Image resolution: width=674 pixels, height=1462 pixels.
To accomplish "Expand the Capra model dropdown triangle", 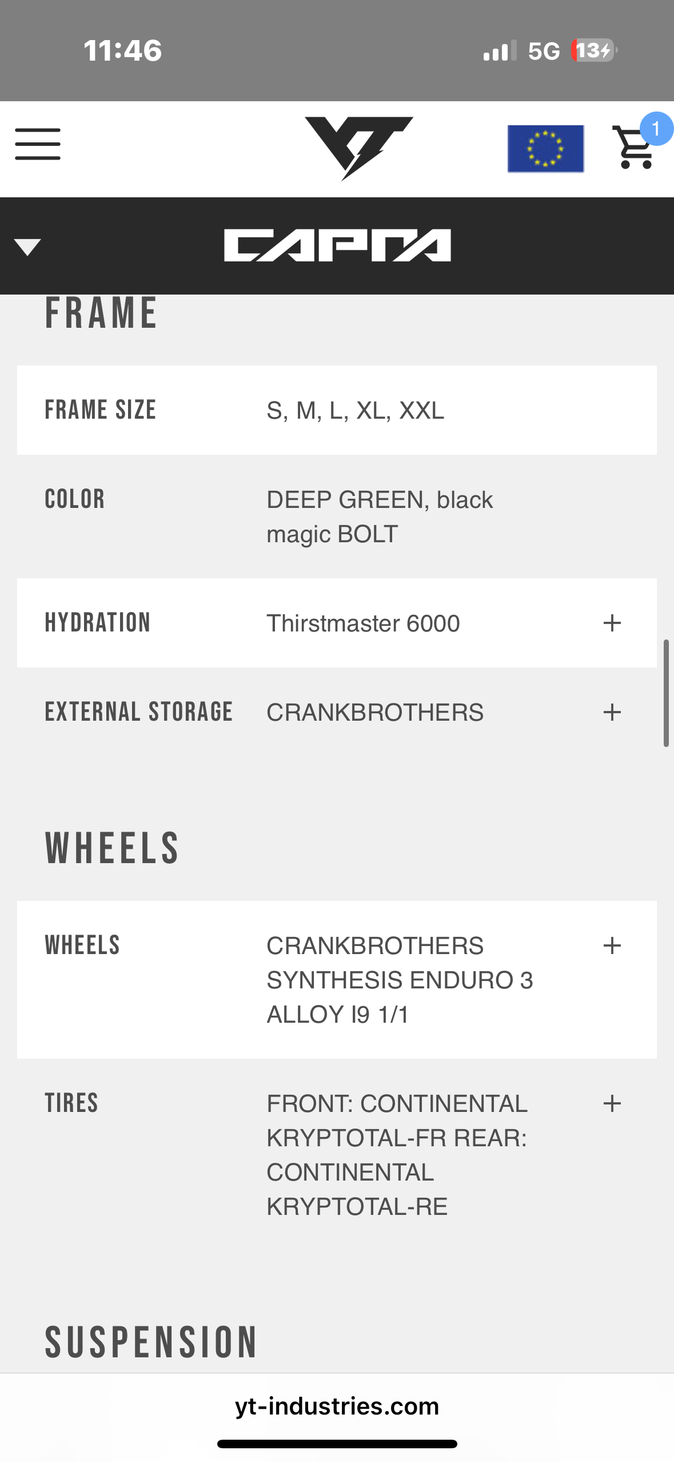I will tap(27, 247).
